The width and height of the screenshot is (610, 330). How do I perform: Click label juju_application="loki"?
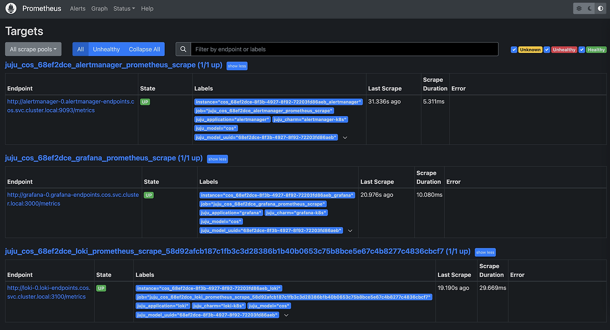[163, 306]
